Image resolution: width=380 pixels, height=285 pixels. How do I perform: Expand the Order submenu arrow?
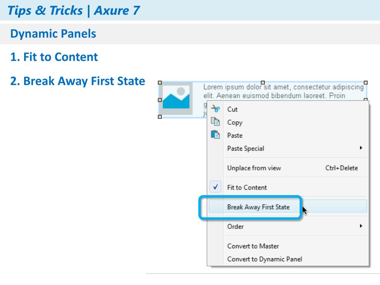tap(361, 226)
